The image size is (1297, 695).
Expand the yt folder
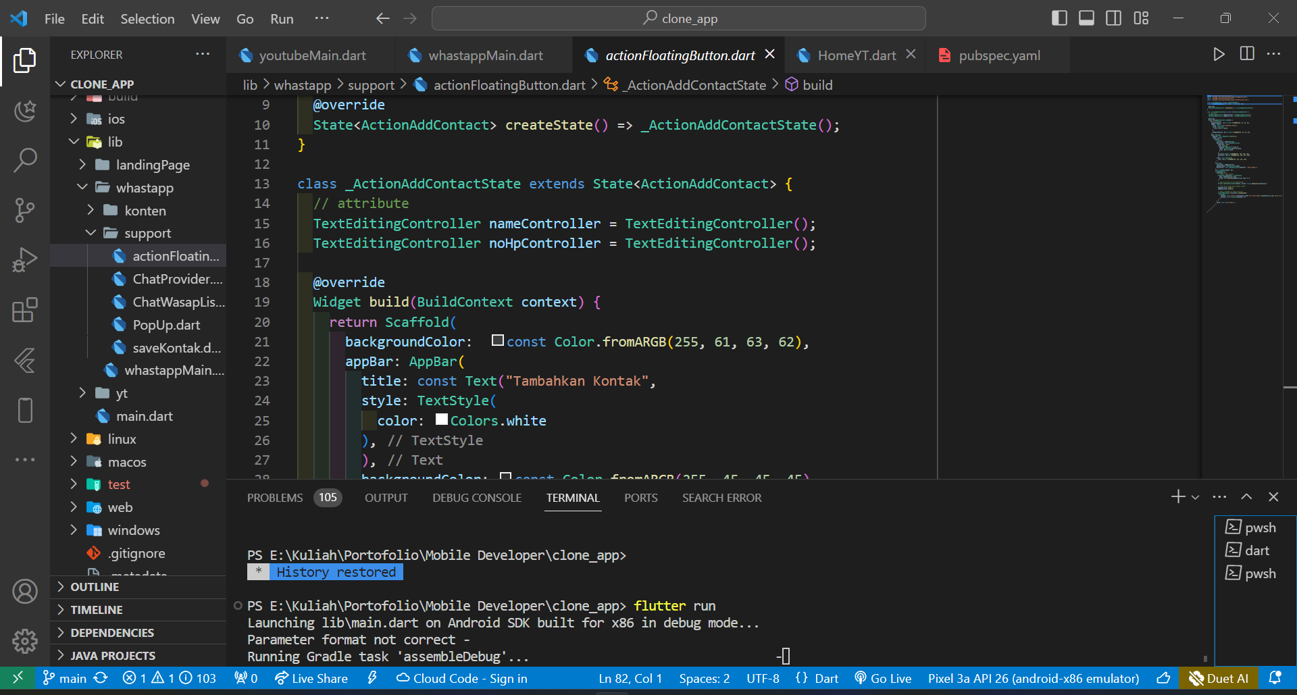(x=82, y=393)
